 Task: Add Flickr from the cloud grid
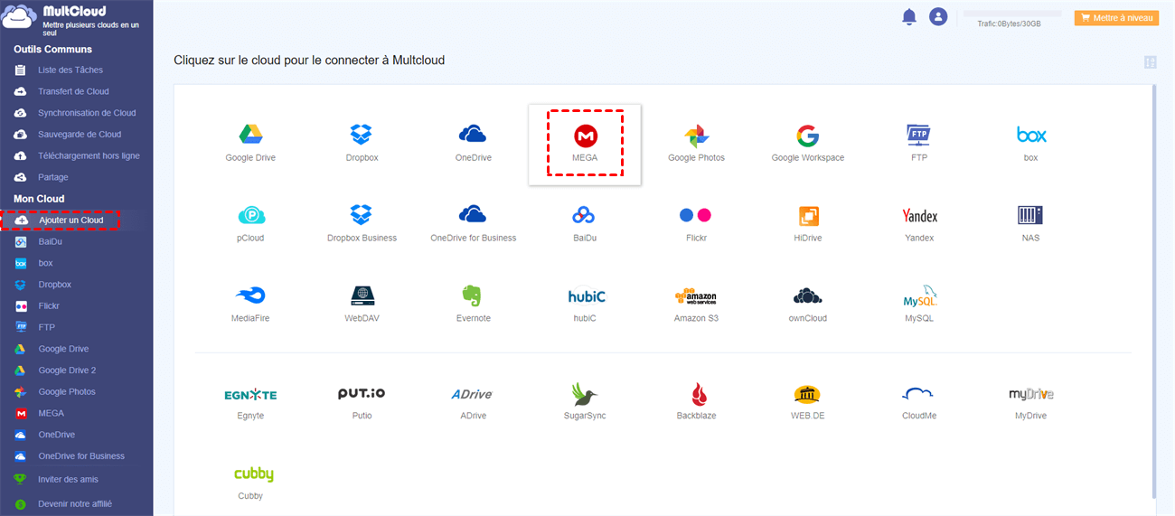coord(695,215)
